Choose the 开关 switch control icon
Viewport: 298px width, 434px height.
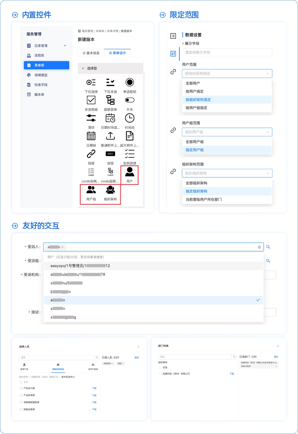point(130,100)
